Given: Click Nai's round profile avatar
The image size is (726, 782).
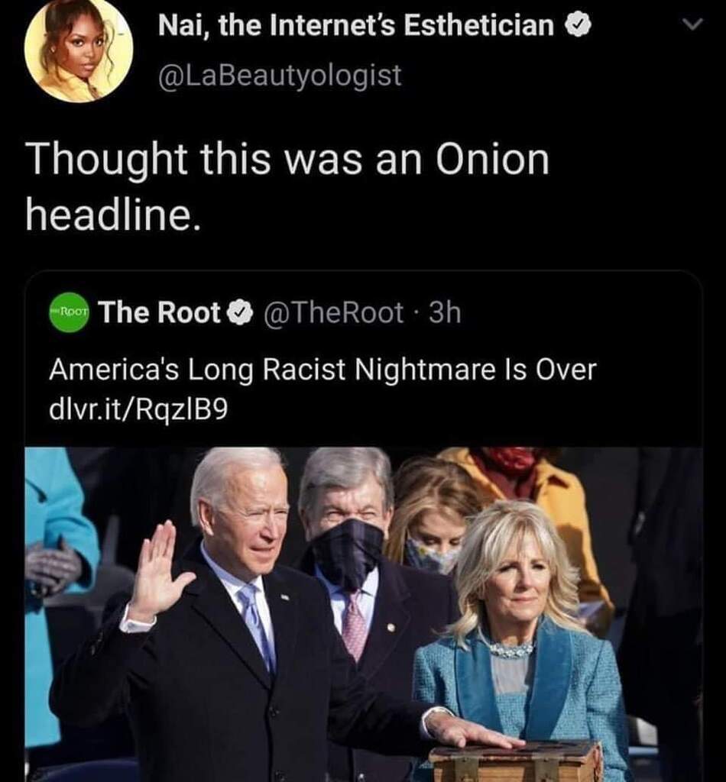Looking at the screenshot, I should [79, 50].
